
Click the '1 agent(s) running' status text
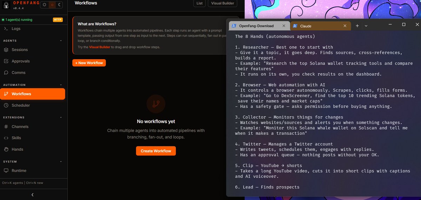(x=19, y=20)
